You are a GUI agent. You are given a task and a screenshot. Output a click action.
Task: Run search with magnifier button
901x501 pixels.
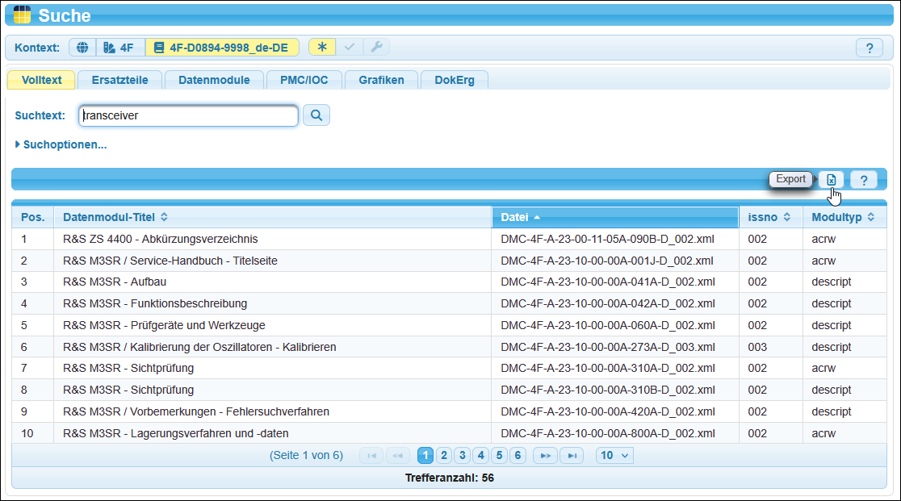(316, 115)
